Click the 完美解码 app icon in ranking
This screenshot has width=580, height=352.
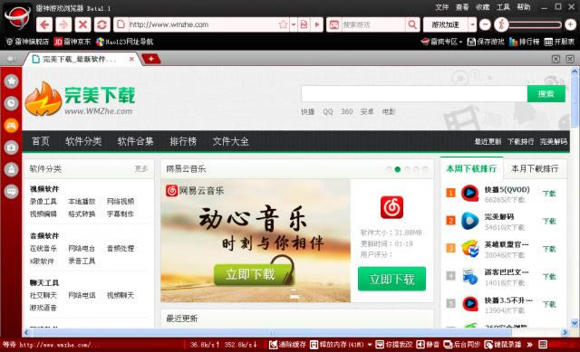pyautogui.click(x=470, y=221)
